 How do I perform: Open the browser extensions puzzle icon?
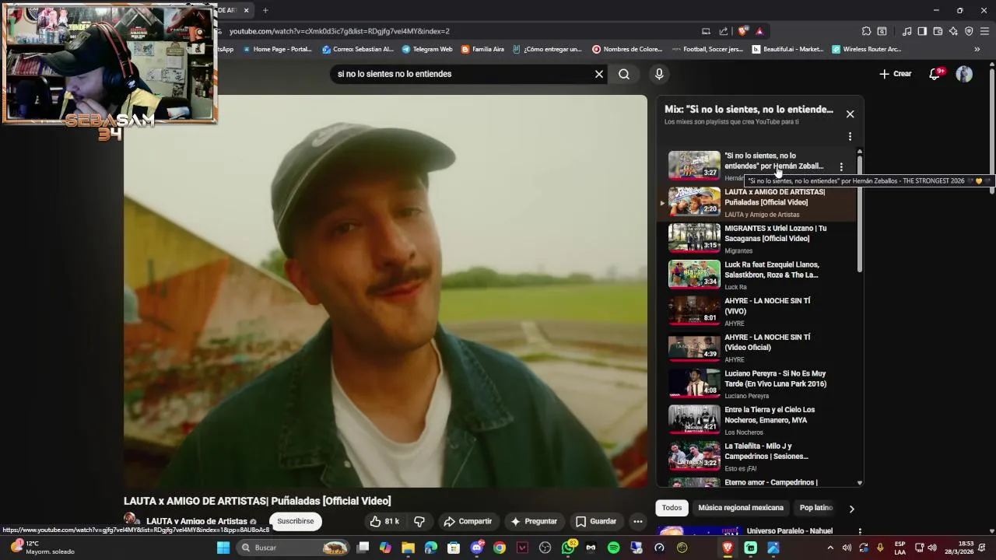click(x=866, y=31)
